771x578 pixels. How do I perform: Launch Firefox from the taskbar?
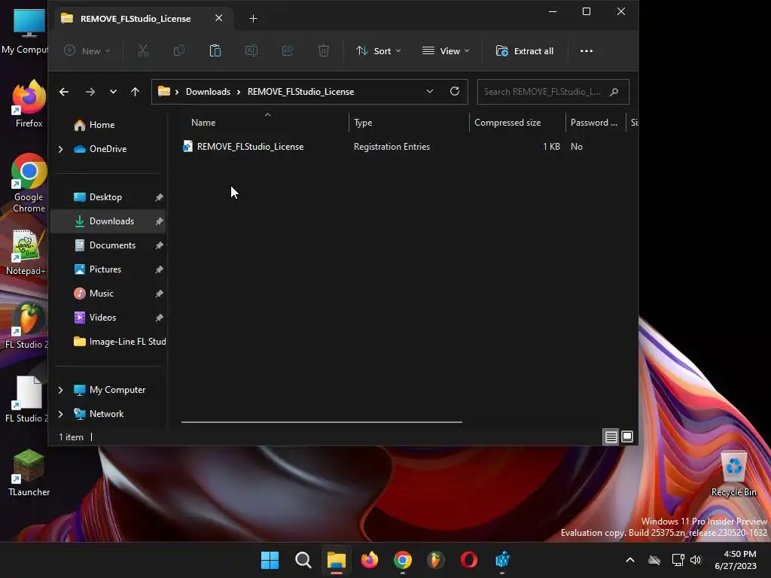click(x=370, y=560)
